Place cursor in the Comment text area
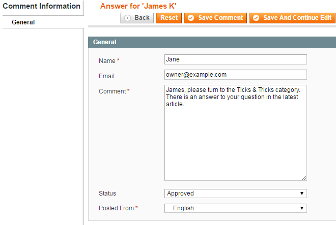Viewport: 336px width, 225px height. [x=235, y=137]
